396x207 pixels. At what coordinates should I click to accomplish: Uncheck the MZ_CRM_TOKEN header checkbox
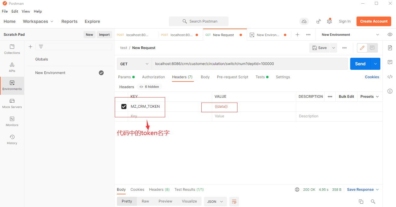coord(124,107)
